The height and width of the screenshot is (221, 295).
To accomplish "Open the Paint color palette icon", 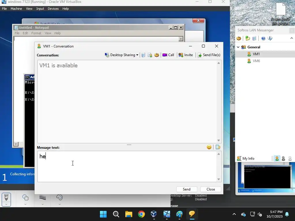I will point(59,197).
